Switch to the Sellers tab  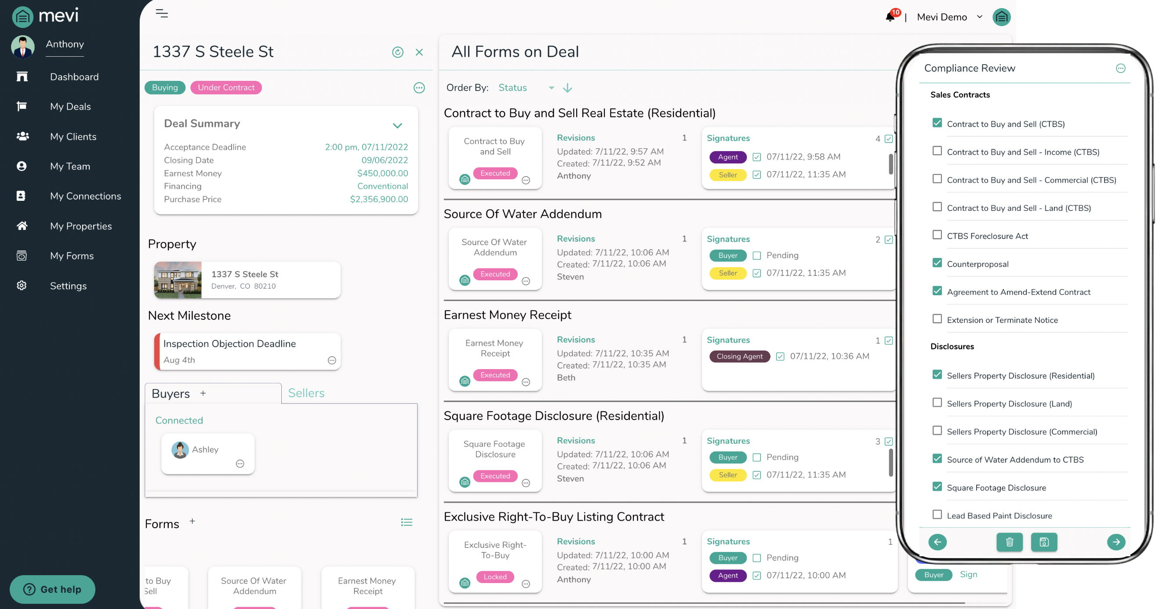coord(306,393)
